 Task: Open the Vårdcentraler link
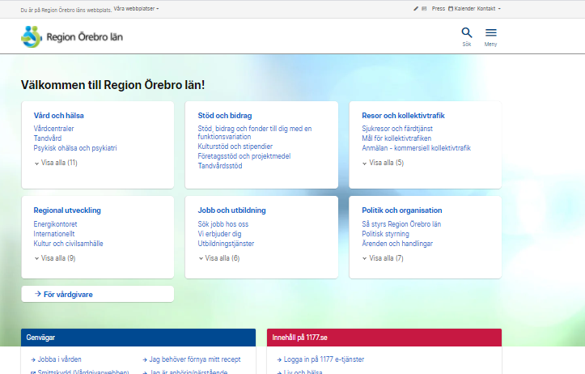(55, 129)
